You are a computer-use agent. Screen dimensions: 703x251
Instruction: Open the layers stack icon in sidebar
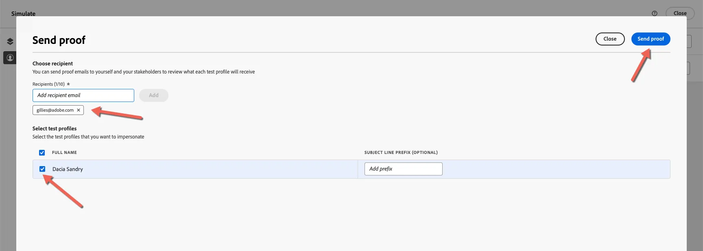coord(10,41)
